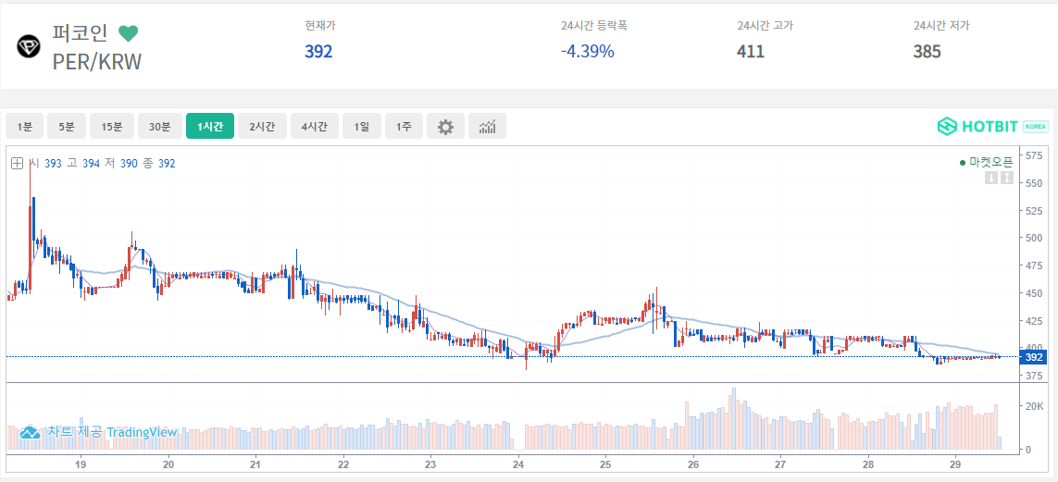
Task: Open the chart indicators icon
Action: pyautogui.click(x=487, y=126)
